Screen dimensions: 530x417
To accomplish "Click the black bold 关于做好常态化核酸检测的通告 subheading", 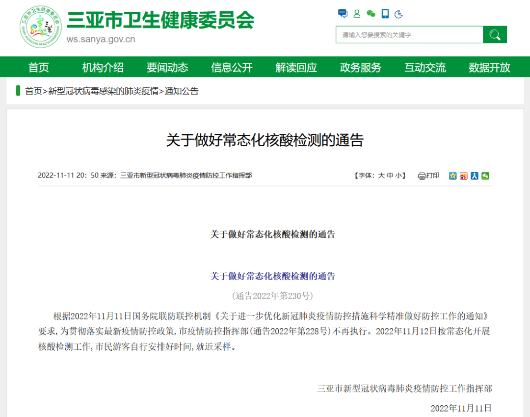I will tap(272, 234).
